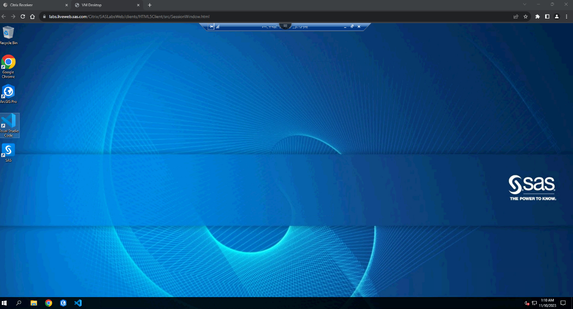The height and width of the screenshot is (309, 573).
Task: Open the browser Extensions puzzle icon
Action: point(537,16)
